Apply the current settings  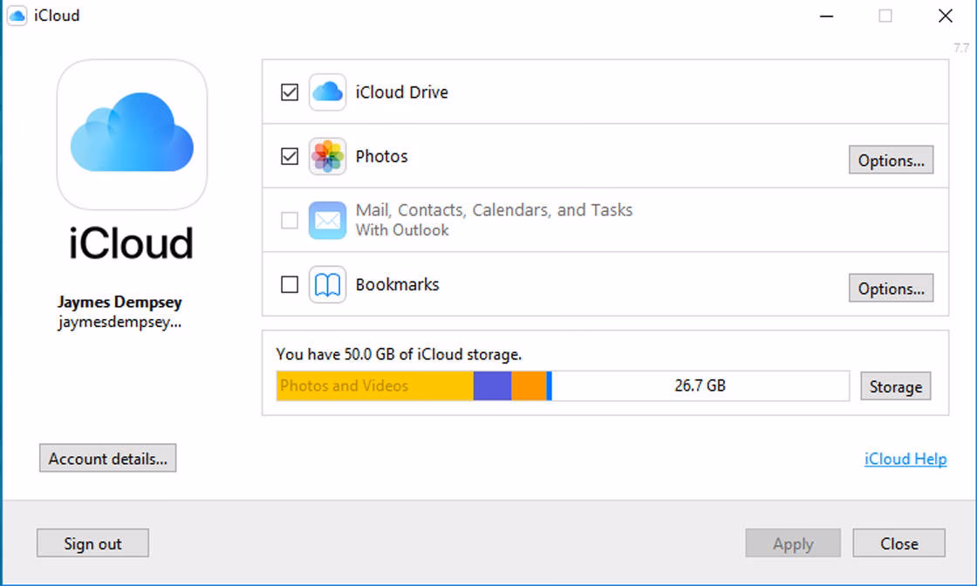pyautogui.click(x=792, y=542)
